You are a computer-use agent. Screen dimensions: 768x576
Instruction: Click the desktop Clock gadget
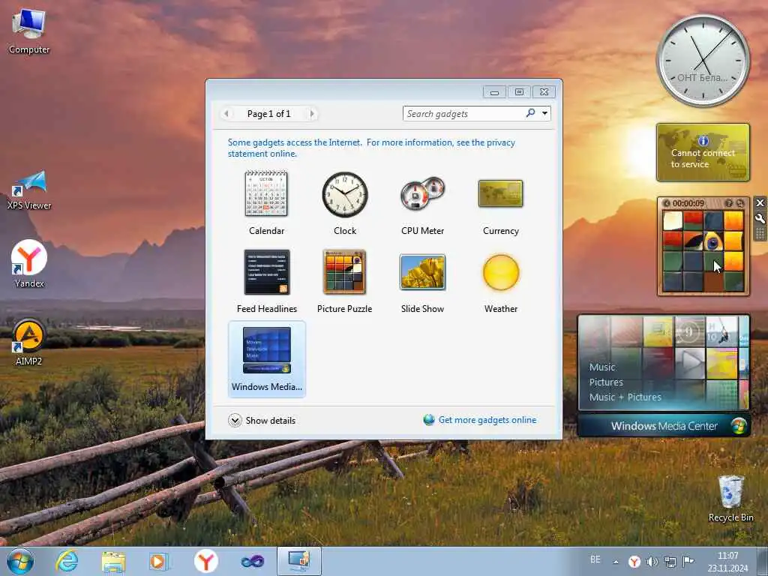point(703,60)
